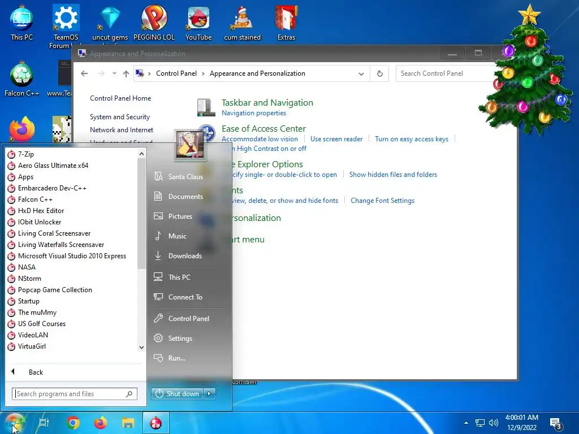
Task: Open the volume control in system tray
Action: click(x=493, y=423)
